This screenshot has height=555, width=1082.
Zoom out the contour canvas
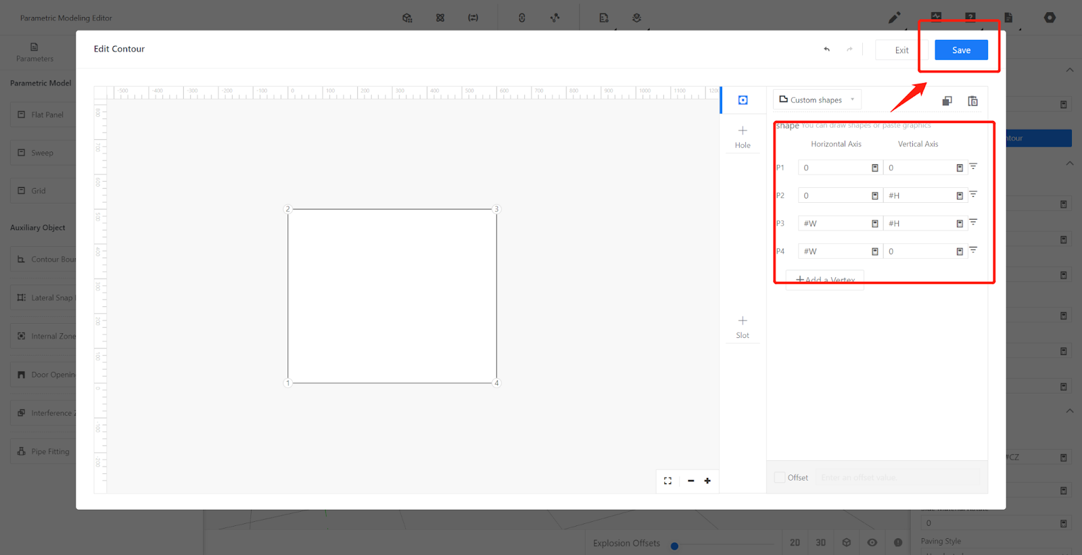pos(690,481)
